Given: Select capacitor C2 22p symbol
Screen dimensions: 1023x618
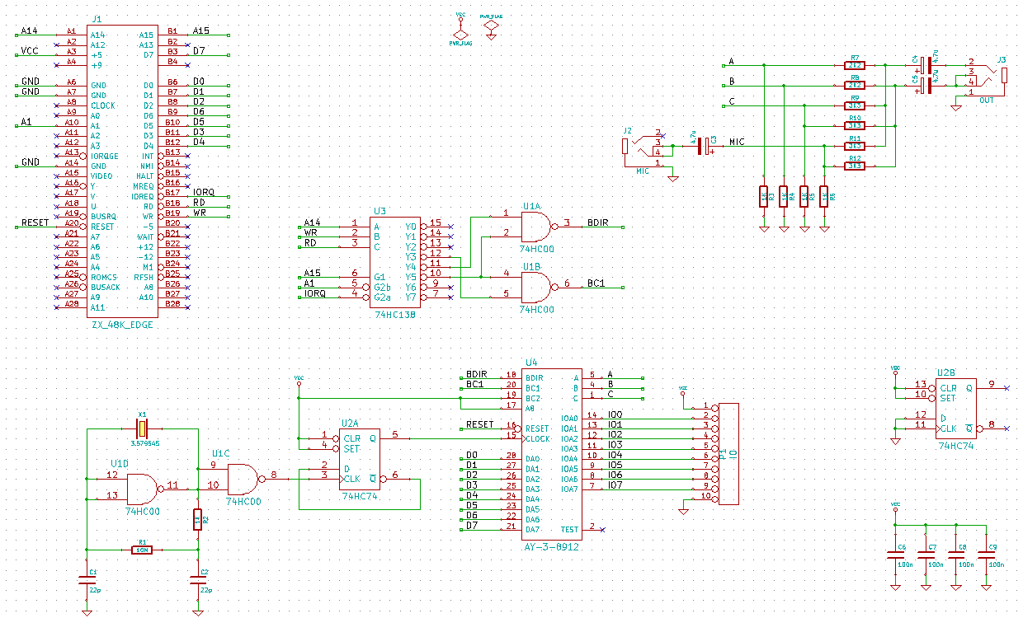Looking at the screenshot, I should 197,579.
